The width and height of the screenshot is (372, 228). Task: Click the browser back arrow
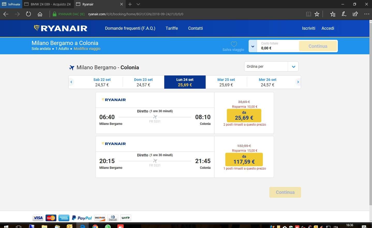6,14
